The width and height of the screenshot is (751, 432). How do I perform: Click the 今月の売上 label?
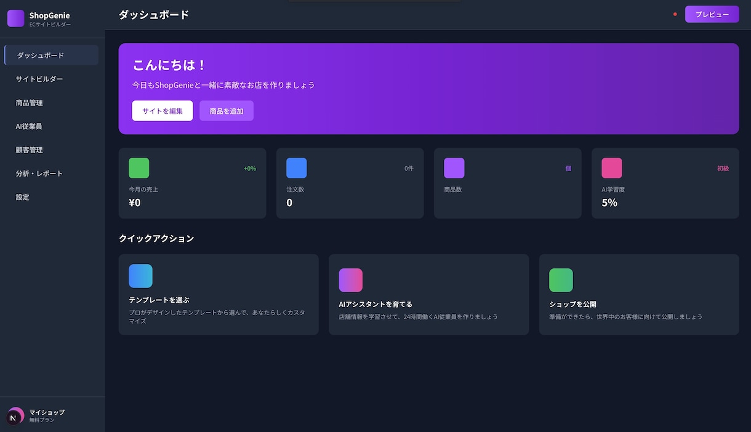pos(143,190)
